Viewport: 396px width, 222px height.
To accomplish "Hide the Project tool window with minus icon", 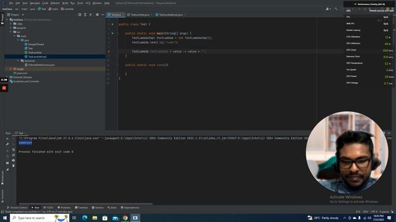I will pos(103,15).
